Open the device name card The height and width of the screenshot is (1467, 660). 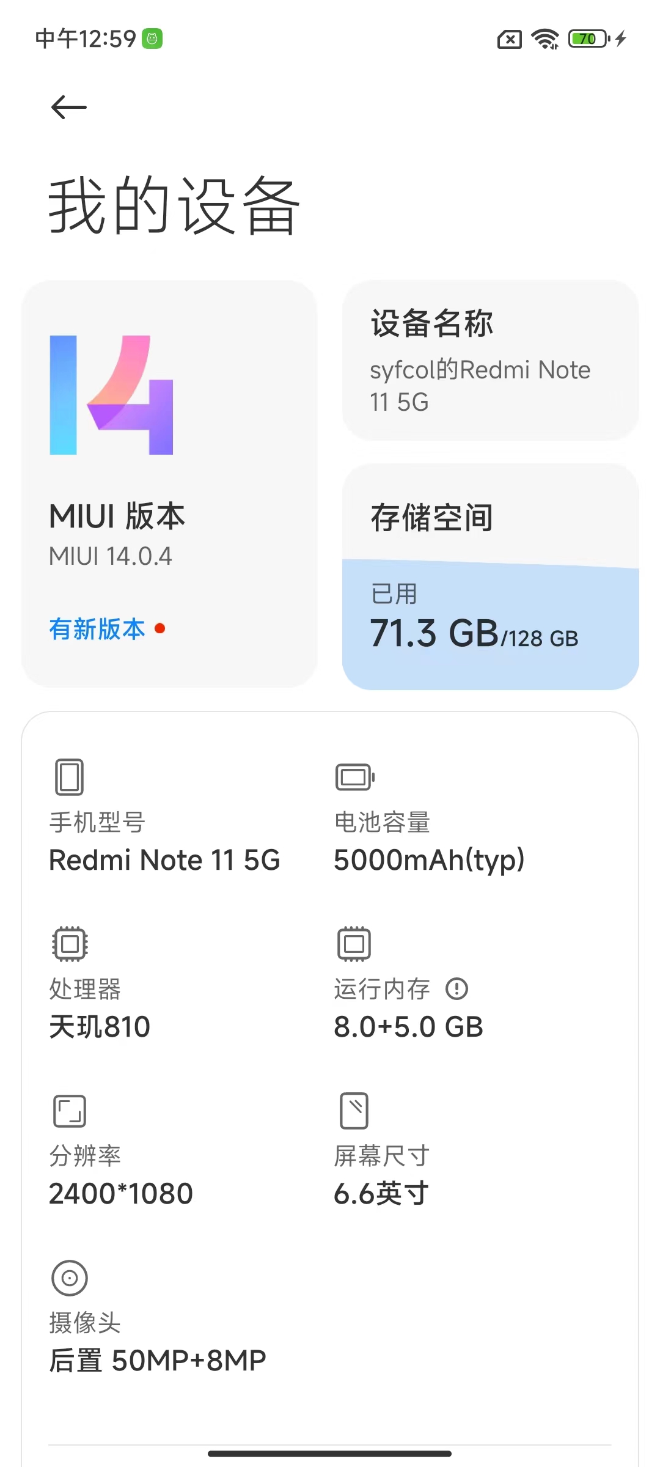490,361
